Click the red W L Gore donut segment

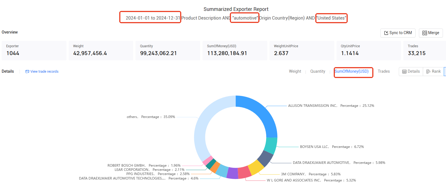(244, 173)
